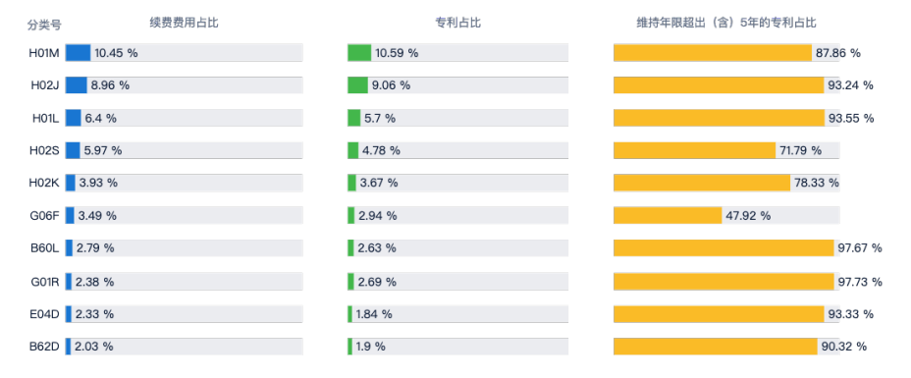This screenshot has width=911, height=378.
Task: Click the yellow B60L 97.67 % bar
Action: pos(723,248)
